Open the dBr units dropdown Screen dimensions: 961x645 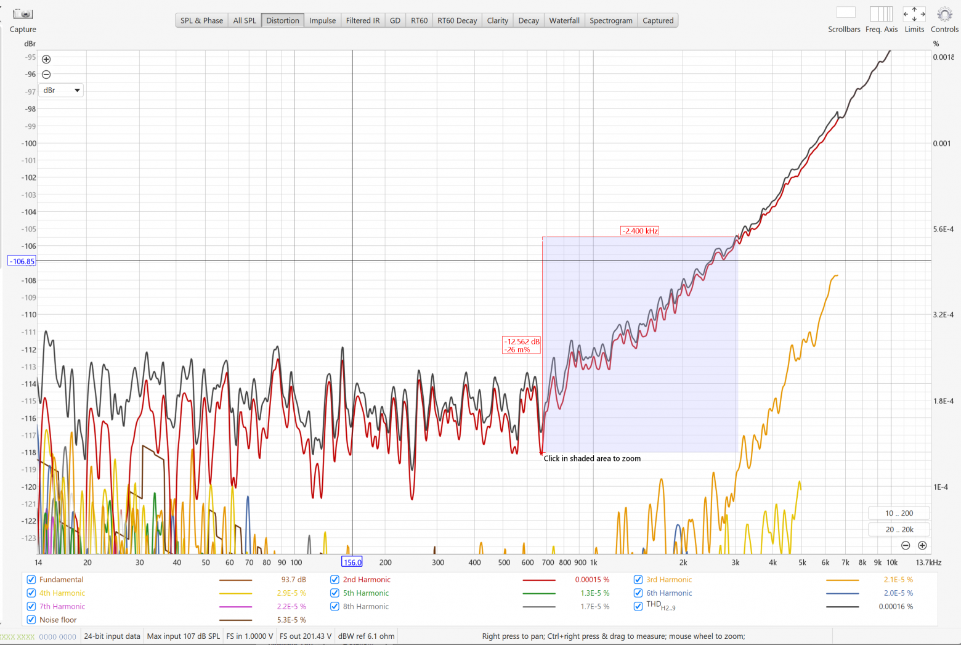tap(61, 90)
